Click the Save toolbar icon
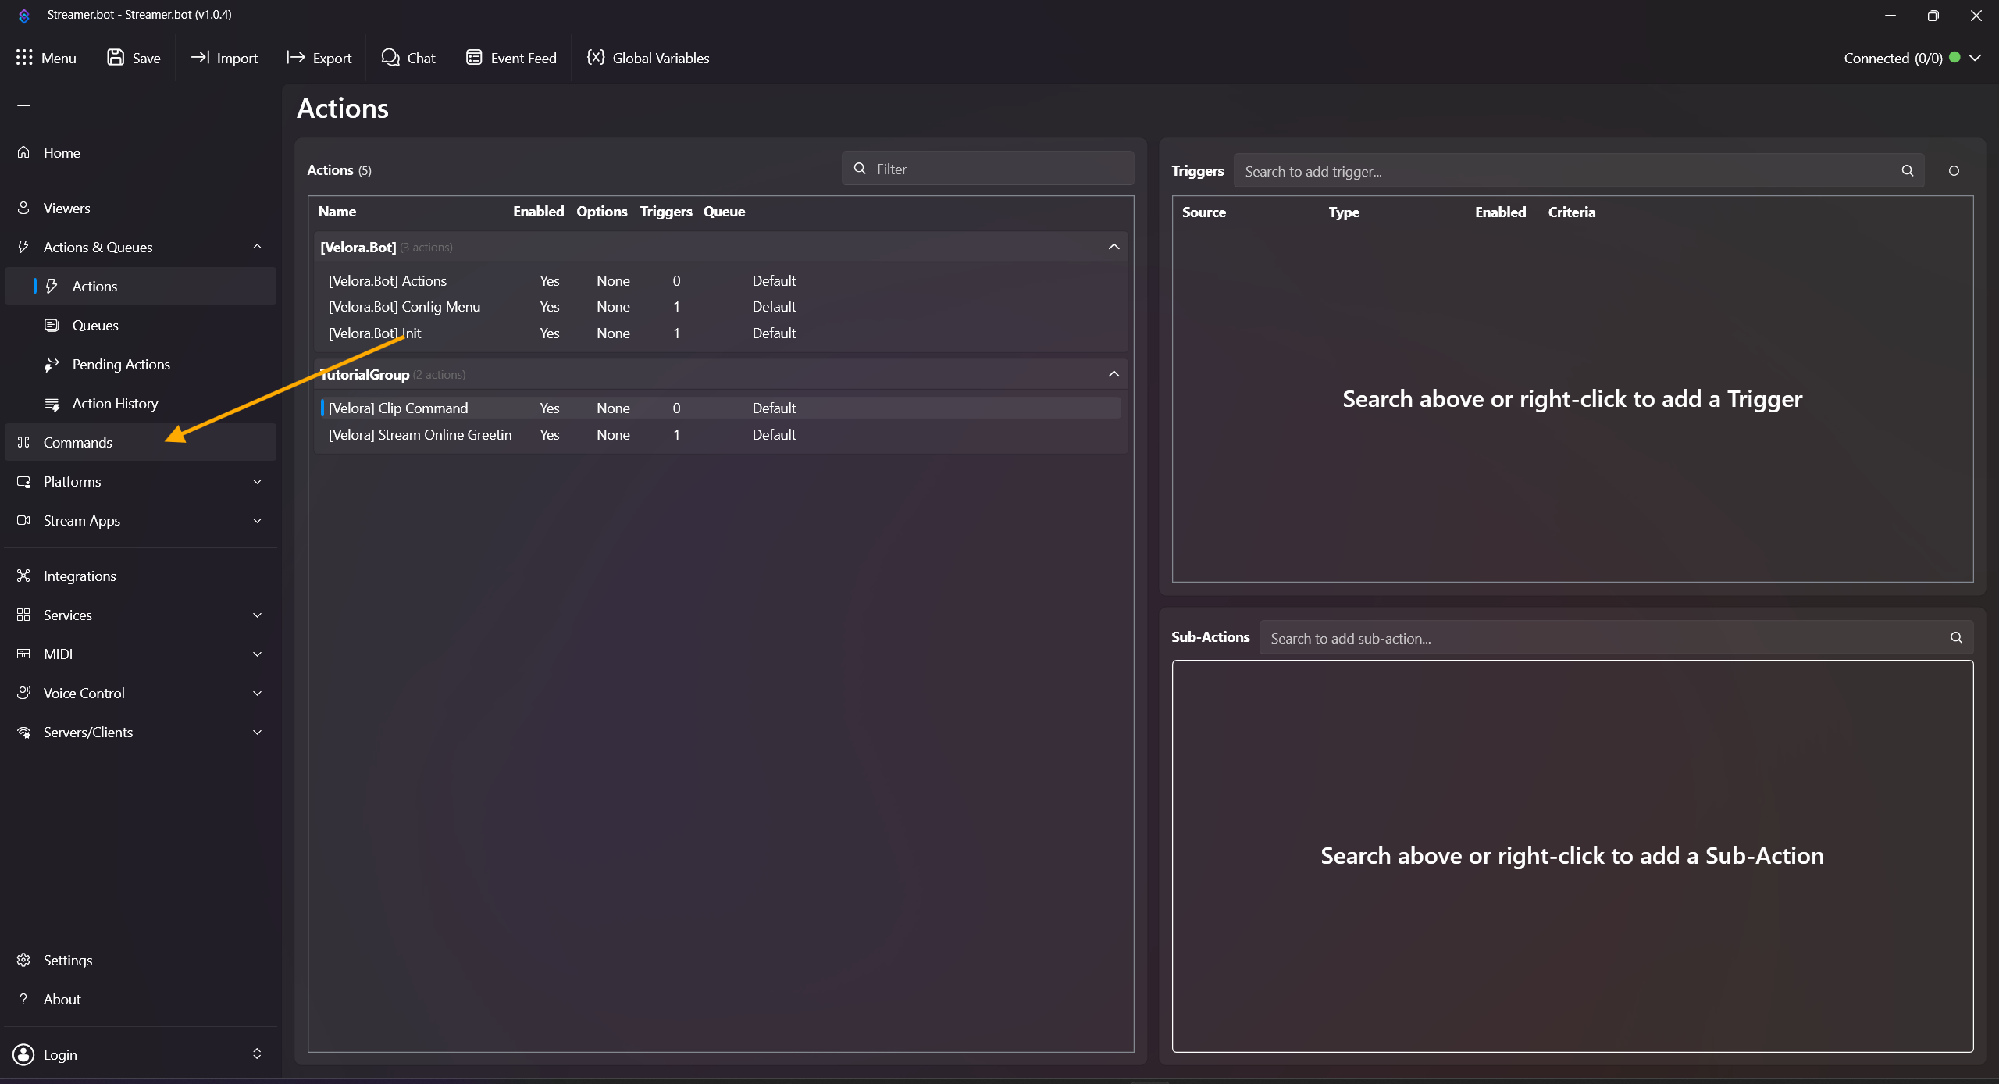1999x1084 pixels. point(116,58)
